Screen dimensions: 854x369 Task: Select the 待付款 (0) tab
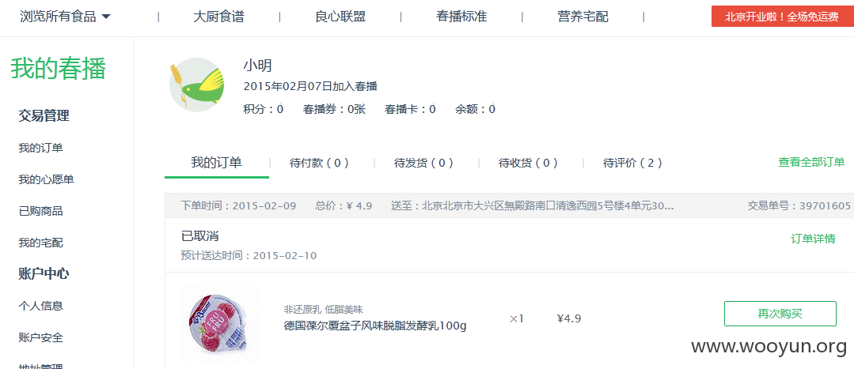[x=319, y=163]
